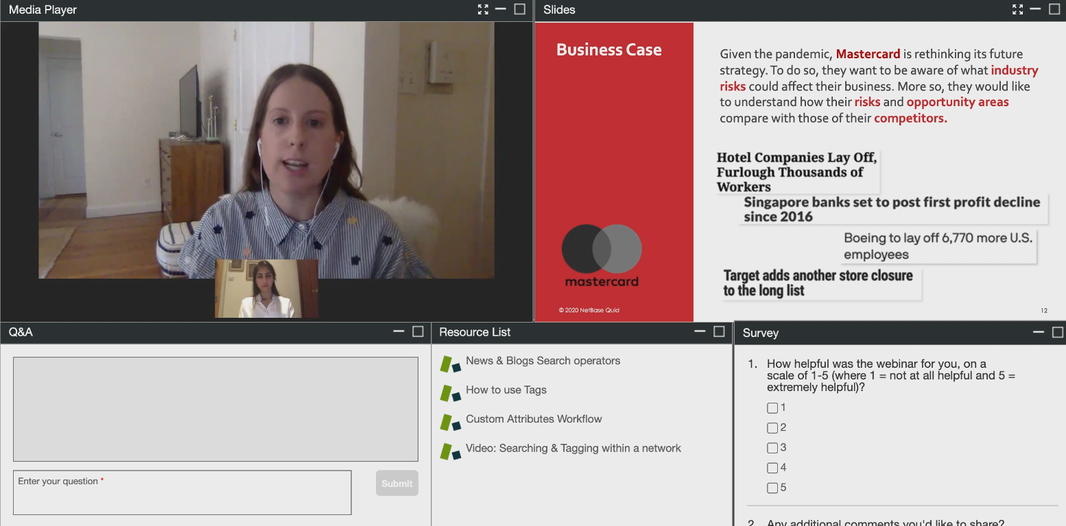Open How to use Tags resource
Screen dimensions: 1066x526
(506, 390)
